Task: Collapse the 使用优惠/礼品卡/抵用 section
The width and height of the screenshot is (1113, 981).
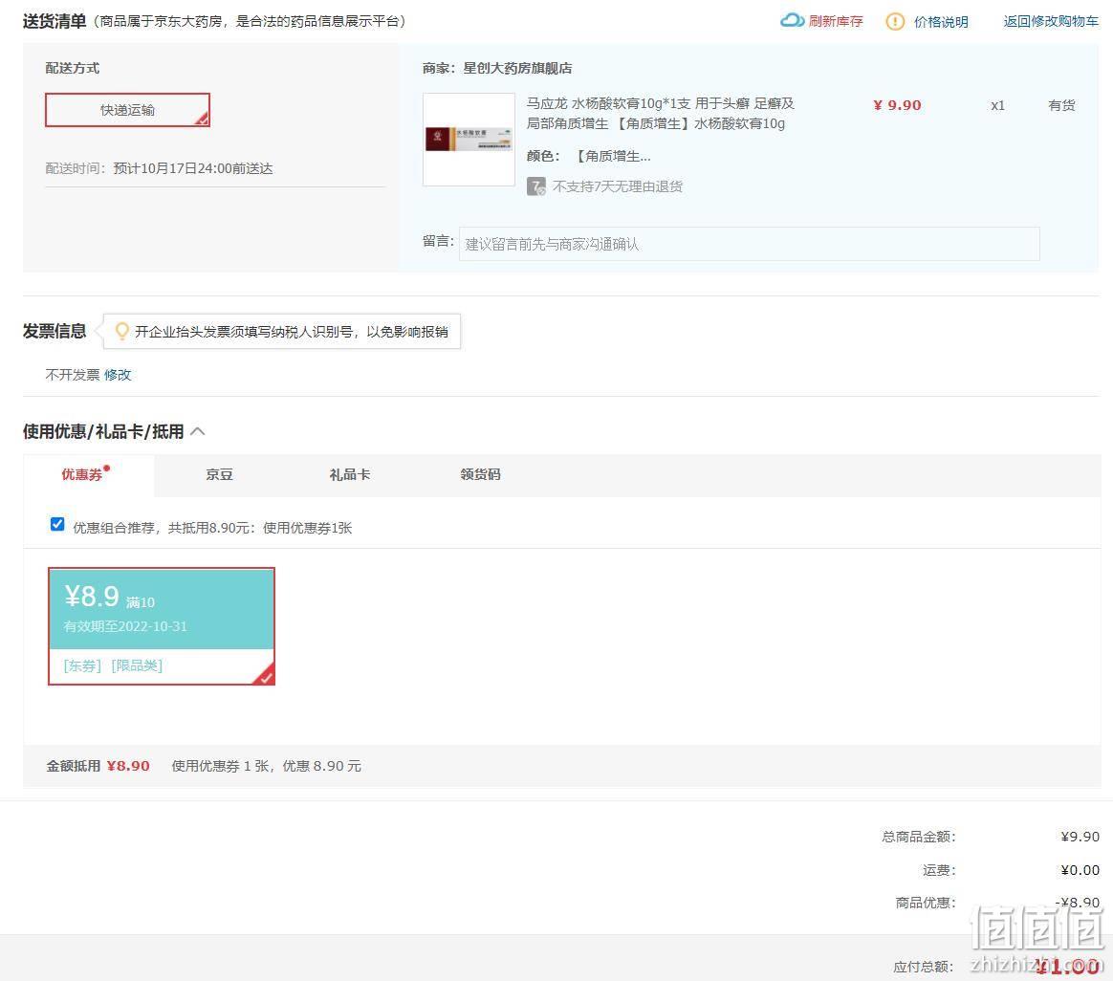Action: 198,431
